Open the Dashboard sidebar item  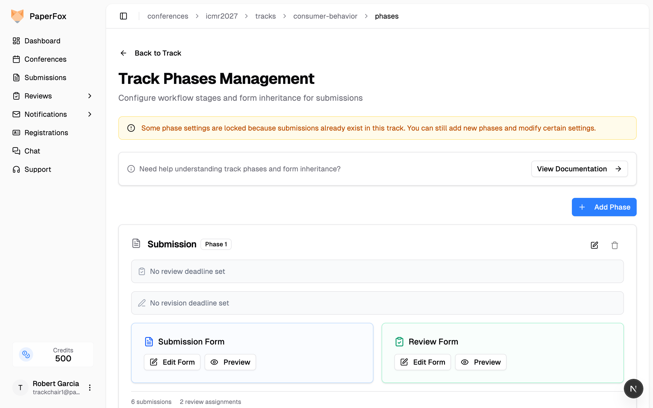tap(42, 41)
